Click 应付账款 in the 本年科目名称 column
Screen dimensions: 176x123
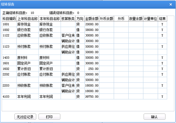pos(46,74)
